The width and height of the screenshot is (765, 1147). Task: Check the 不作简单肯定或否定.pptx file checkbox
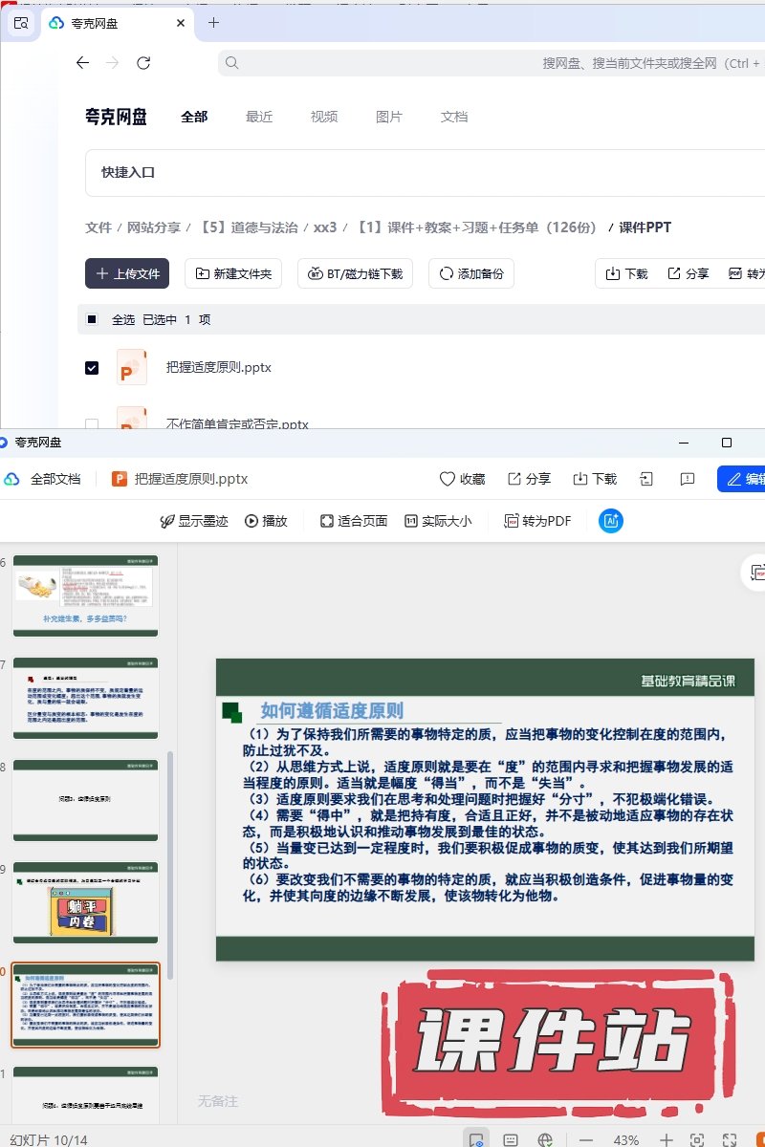92,424
